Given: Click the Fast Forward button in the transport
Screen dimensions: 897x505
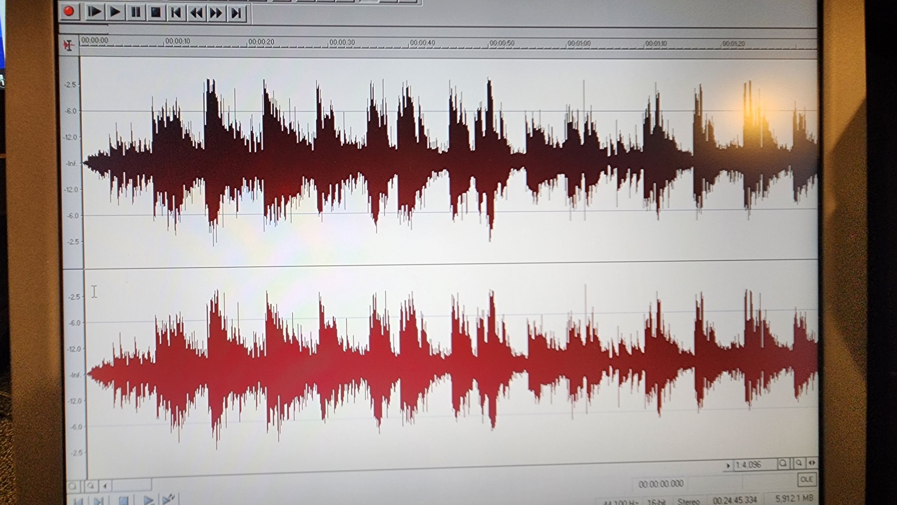Looking at the screenshot, I should (216, 13).
